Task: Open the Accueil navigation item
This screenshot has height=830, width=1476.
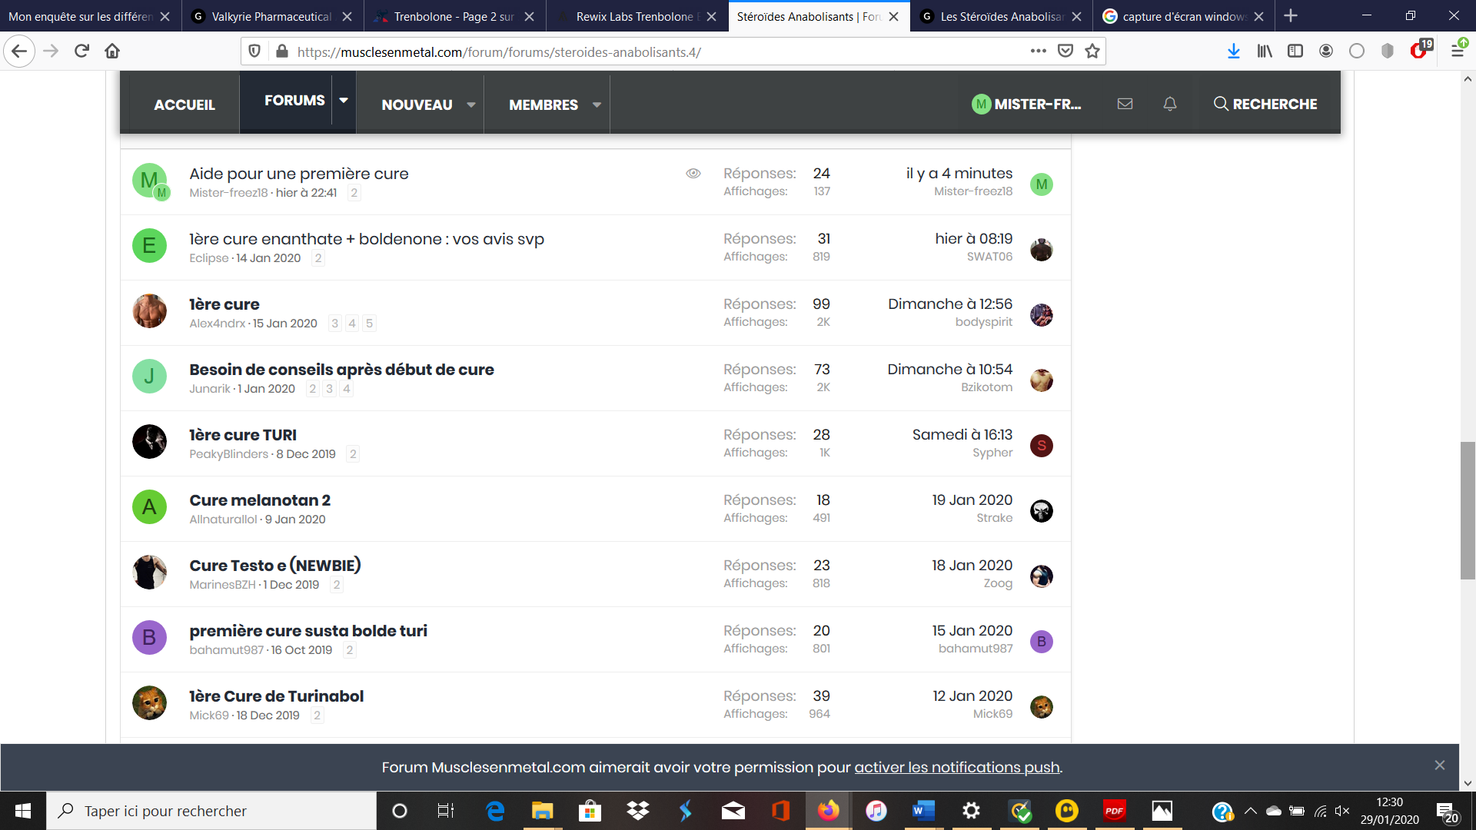Action: (184, 105)
